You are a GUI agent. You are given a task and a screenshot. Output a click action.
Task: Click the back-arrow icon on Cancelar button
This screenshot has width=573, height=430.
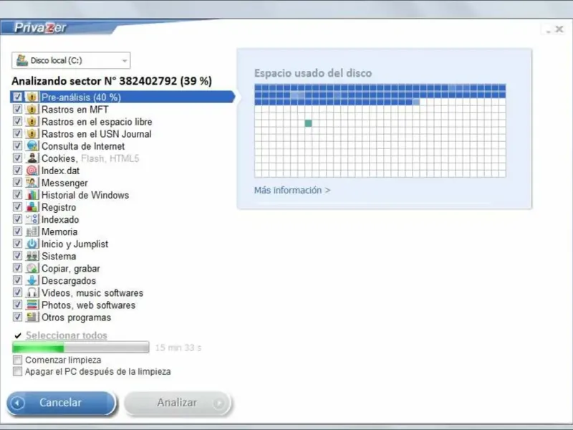coord(17,403)
